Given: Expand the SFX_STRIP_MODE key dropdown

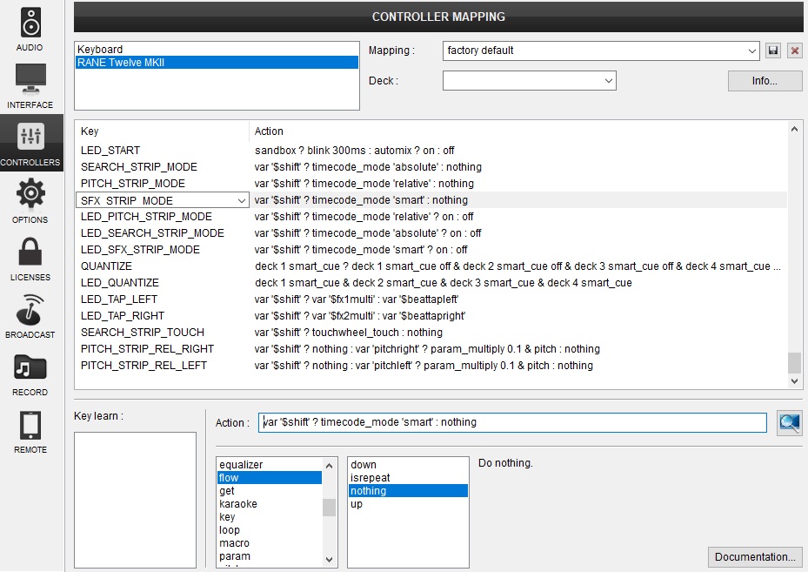Looking at the screenshot, I should pos(241,200).
